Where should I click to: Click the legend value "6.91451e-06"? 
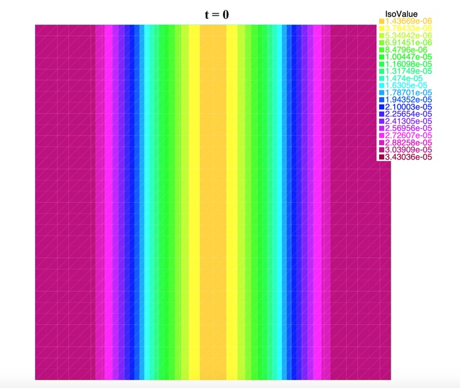(408, 43)
